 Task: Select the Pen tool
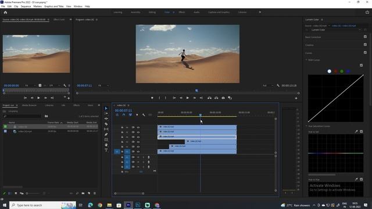tap(106, 134)
